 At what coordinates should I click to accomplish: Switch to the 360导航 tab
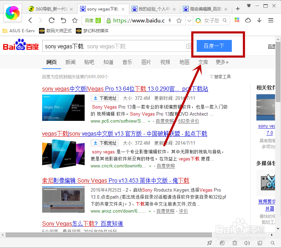click(48, 9)
